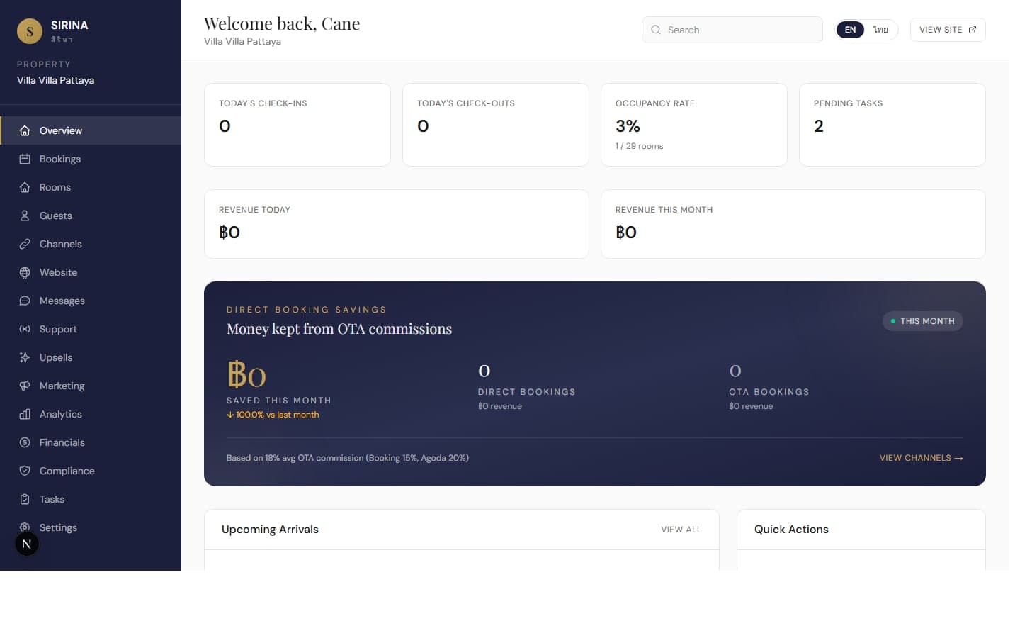Screen dimensions: 1020x638
Task: Click the Upsells sparkle icon
Action: click(x=25, y=357)
